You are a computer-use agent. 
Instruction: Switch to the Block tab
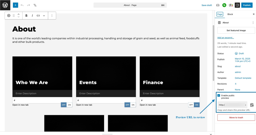coord(230,14)
